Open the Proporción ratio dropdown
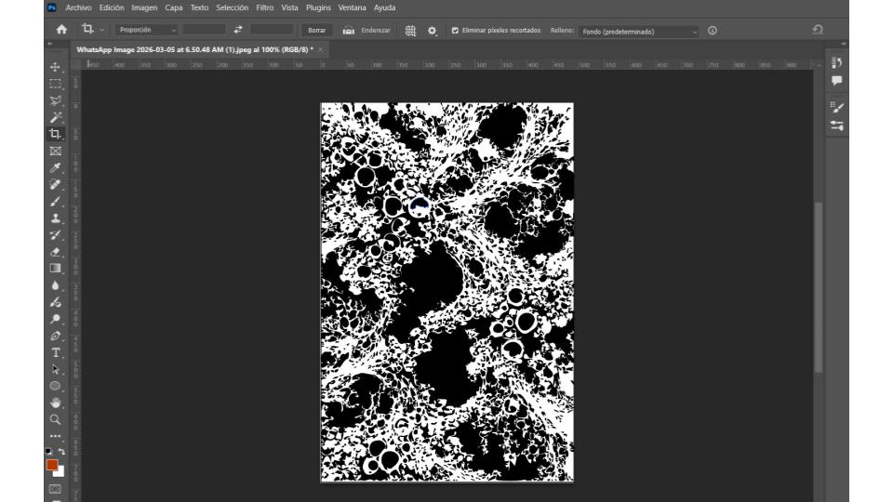 coord(146,30)
